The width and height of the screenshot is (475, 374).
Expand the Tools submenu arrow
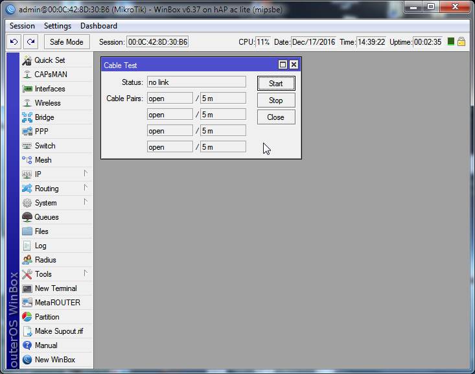86,274
